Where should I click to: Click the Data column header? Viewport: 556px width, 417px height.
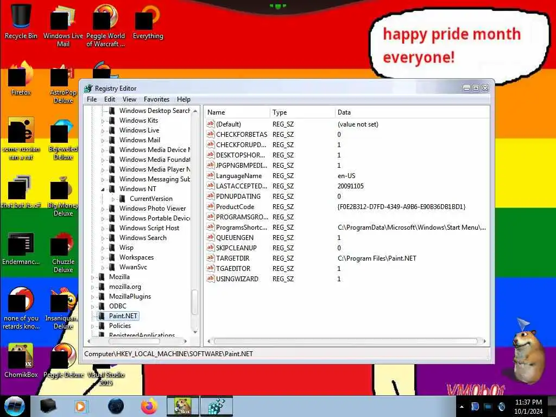point(413,112)
